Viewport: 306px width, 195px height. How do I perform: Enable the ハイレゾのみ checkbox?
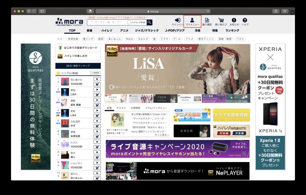click(129, 22)
